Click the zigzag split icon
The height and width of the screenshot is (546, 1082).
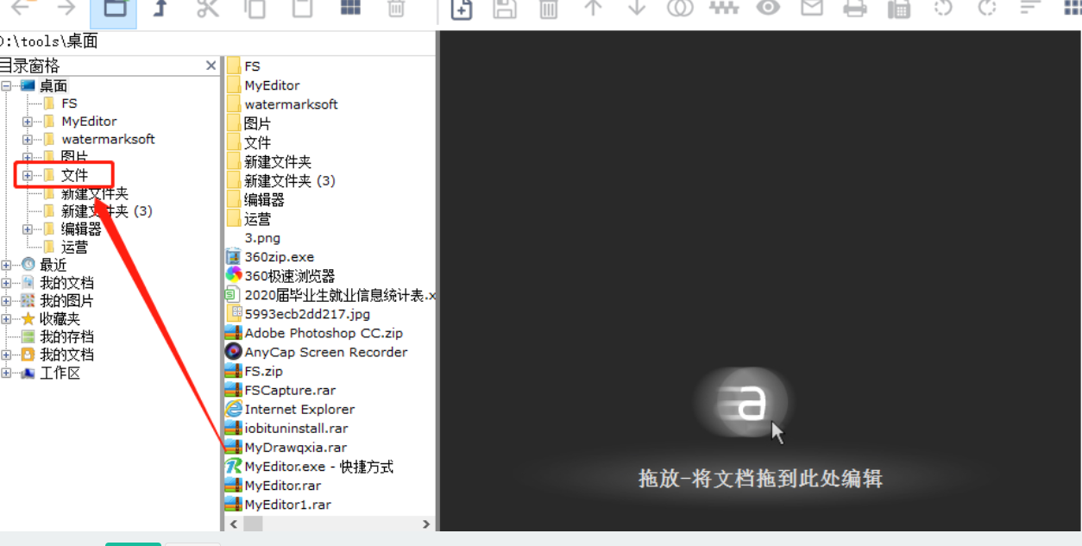(724, 8)
